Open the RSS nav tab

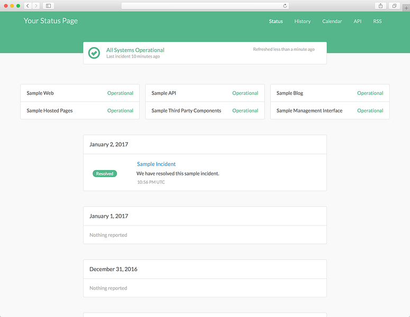pyautogui.click(x=377, y=22)
